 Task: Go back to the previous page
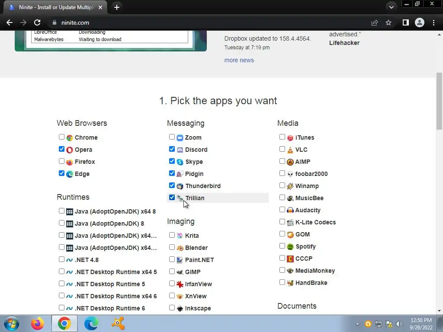[x=10, y=22]
